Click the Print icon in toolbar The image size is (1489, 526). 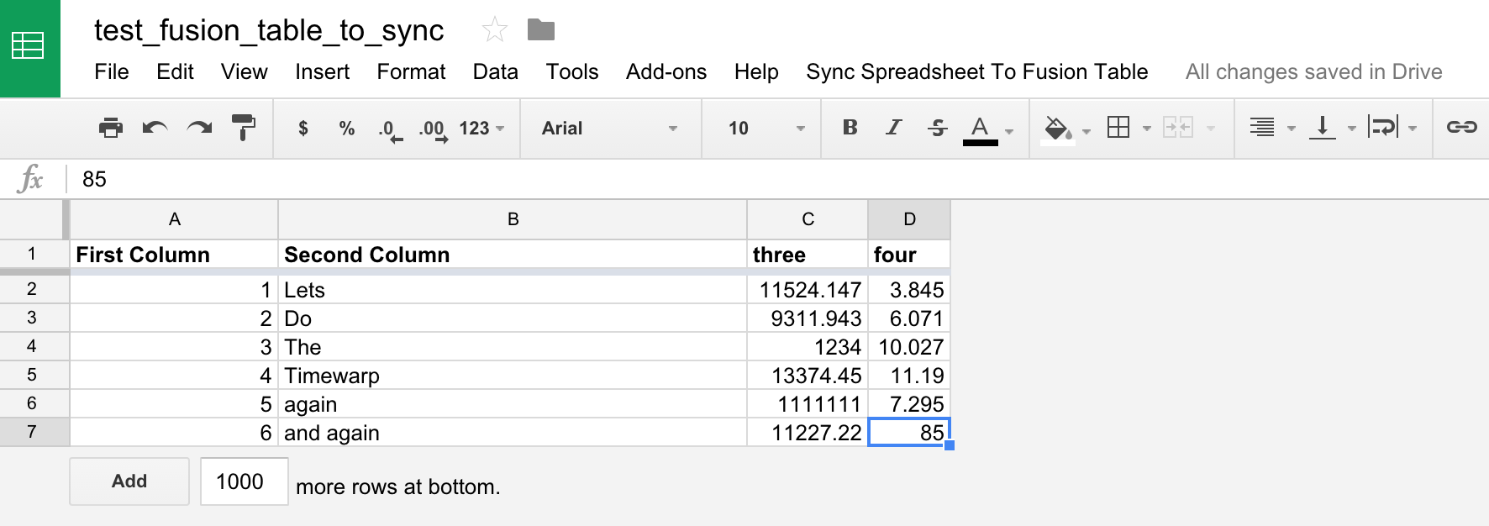point(110,129)
